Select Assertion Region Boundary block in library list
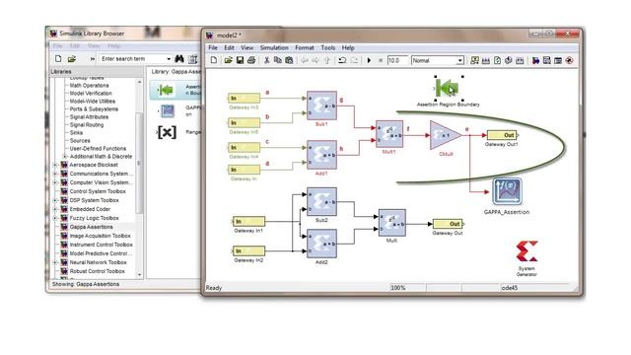 175,90
